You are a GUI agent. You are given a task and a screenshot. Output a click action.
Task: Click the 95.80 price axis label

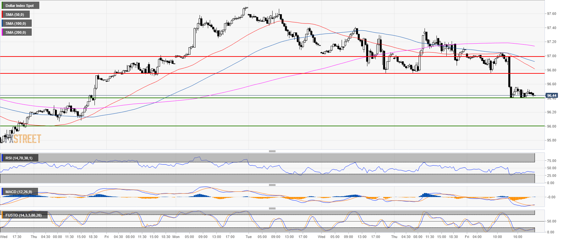pos(551,140)
